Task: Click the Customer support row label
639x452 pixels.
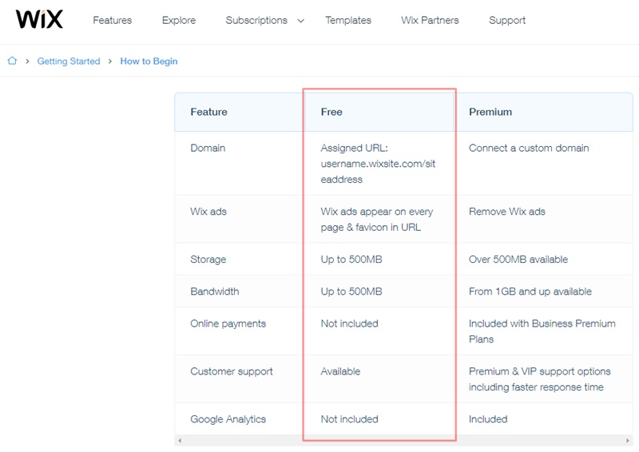Action: [232, 371]
